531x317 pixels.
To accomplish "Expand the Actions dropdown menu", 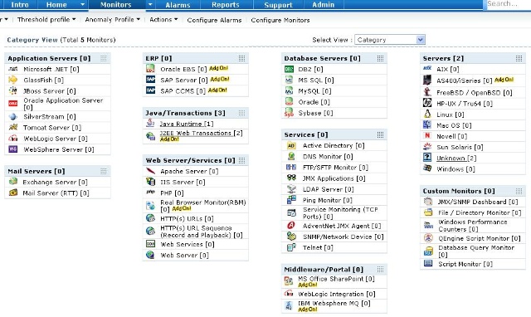I will pos(163,20).
